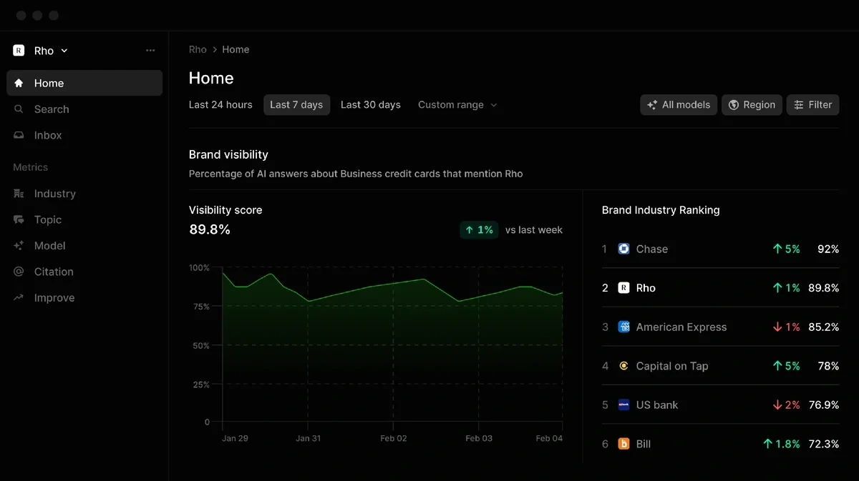
Task: Switch to the Last 30 days view
Action: pyautogui.click(x=370, y=104)
